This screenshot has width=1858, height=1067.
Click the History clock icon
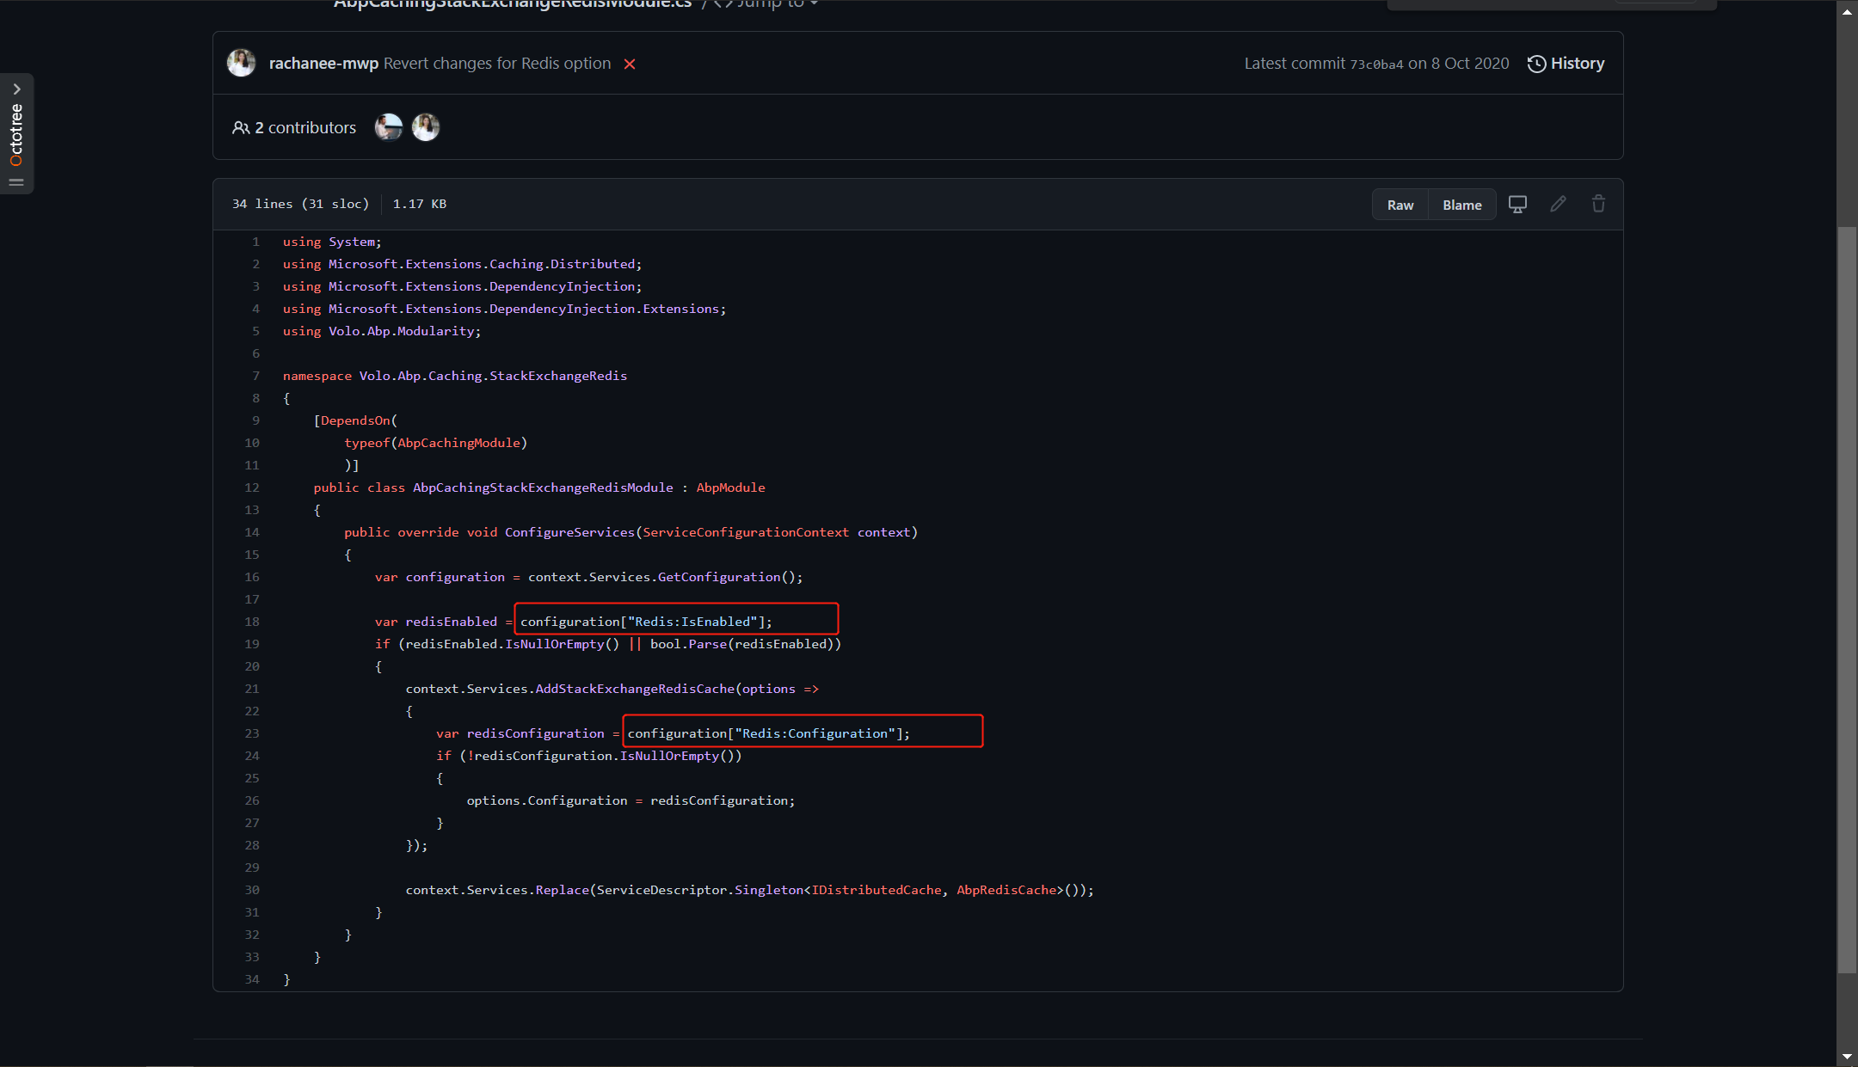pos(1536,64)
